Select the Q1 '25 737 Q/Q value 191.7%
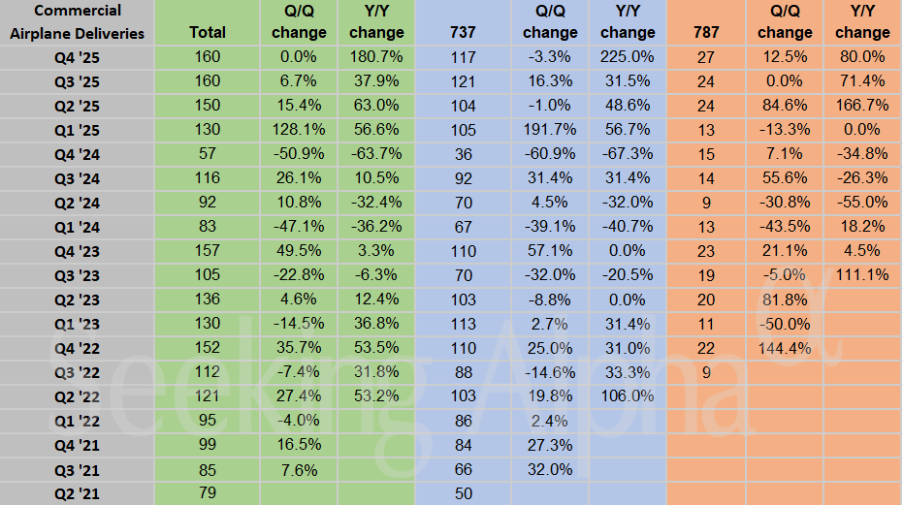The width and height of the screenshot is (903, 505). pos(550,130)
